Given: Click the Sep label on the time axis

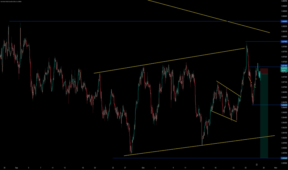Looking at the screenshot, I should 16,168.
